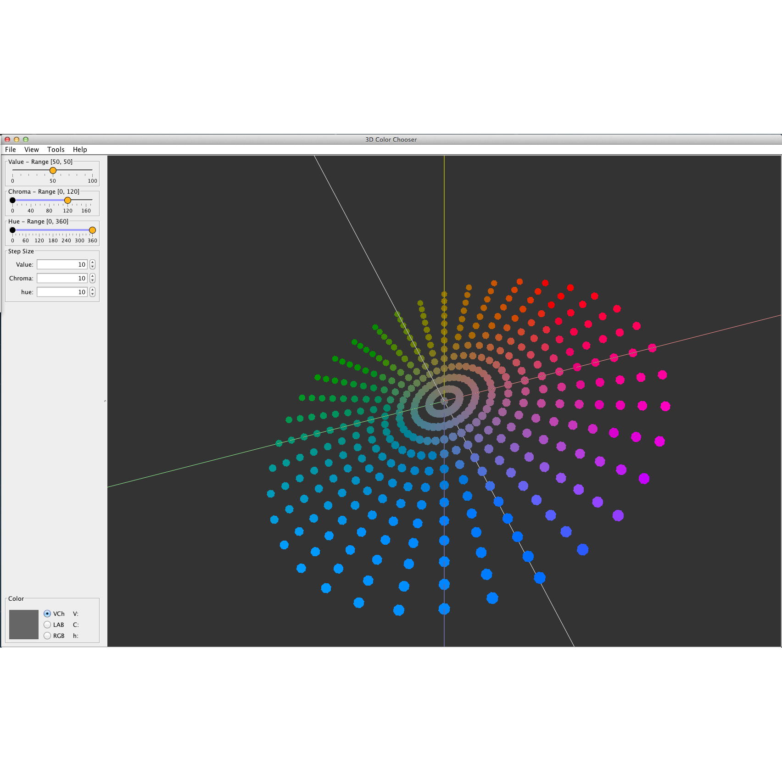This screenshot has width=782, height=782.
Task: Click the 'C:' readout label
Action: (76, 625)
